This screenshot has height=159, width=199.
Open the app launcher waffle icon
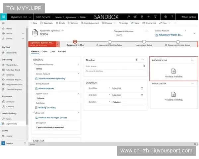[x=4, y=17]
